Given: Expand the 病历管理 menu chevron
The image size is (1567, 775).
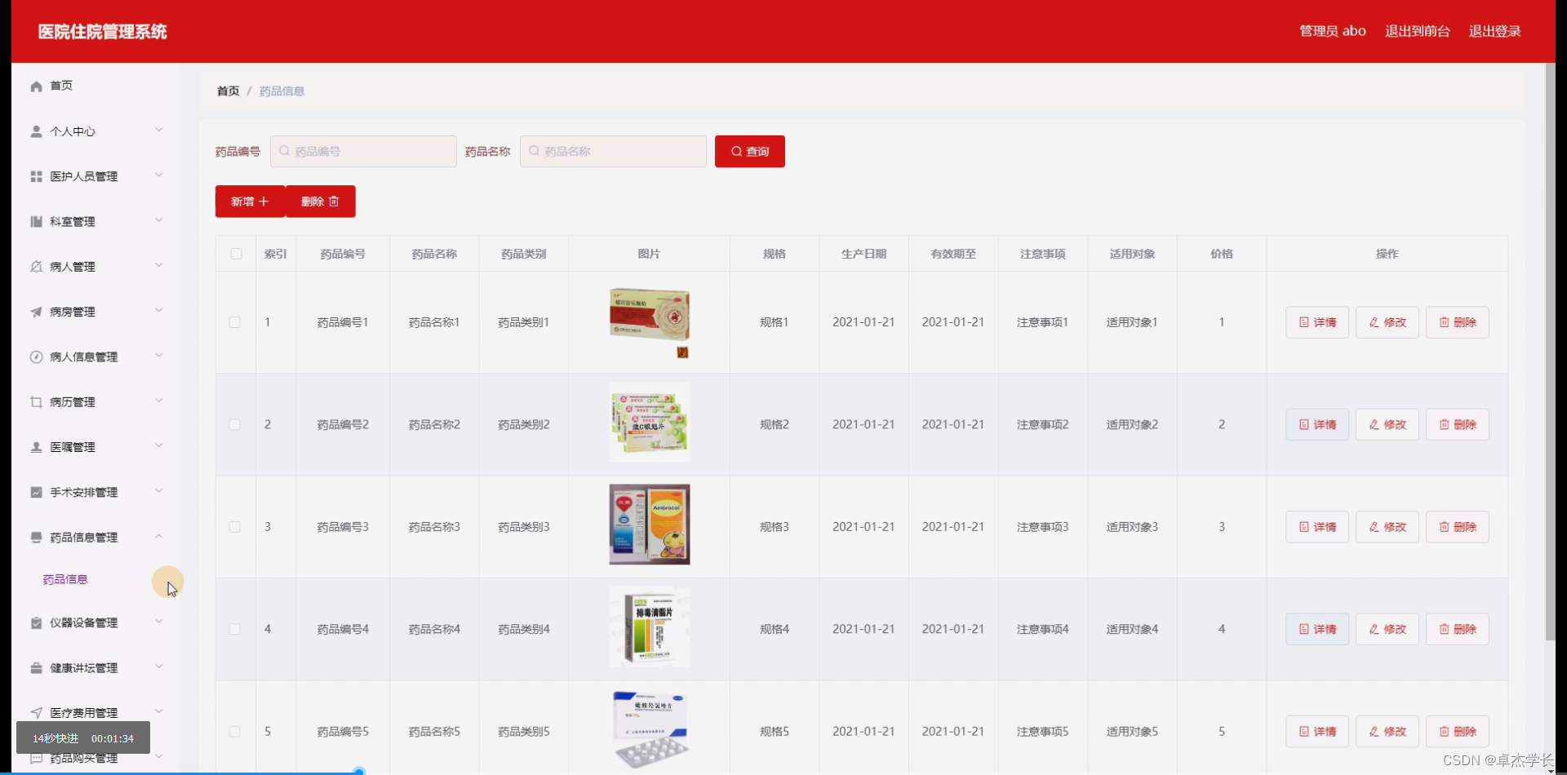Looking at the screenshot, I should point(159,401).
